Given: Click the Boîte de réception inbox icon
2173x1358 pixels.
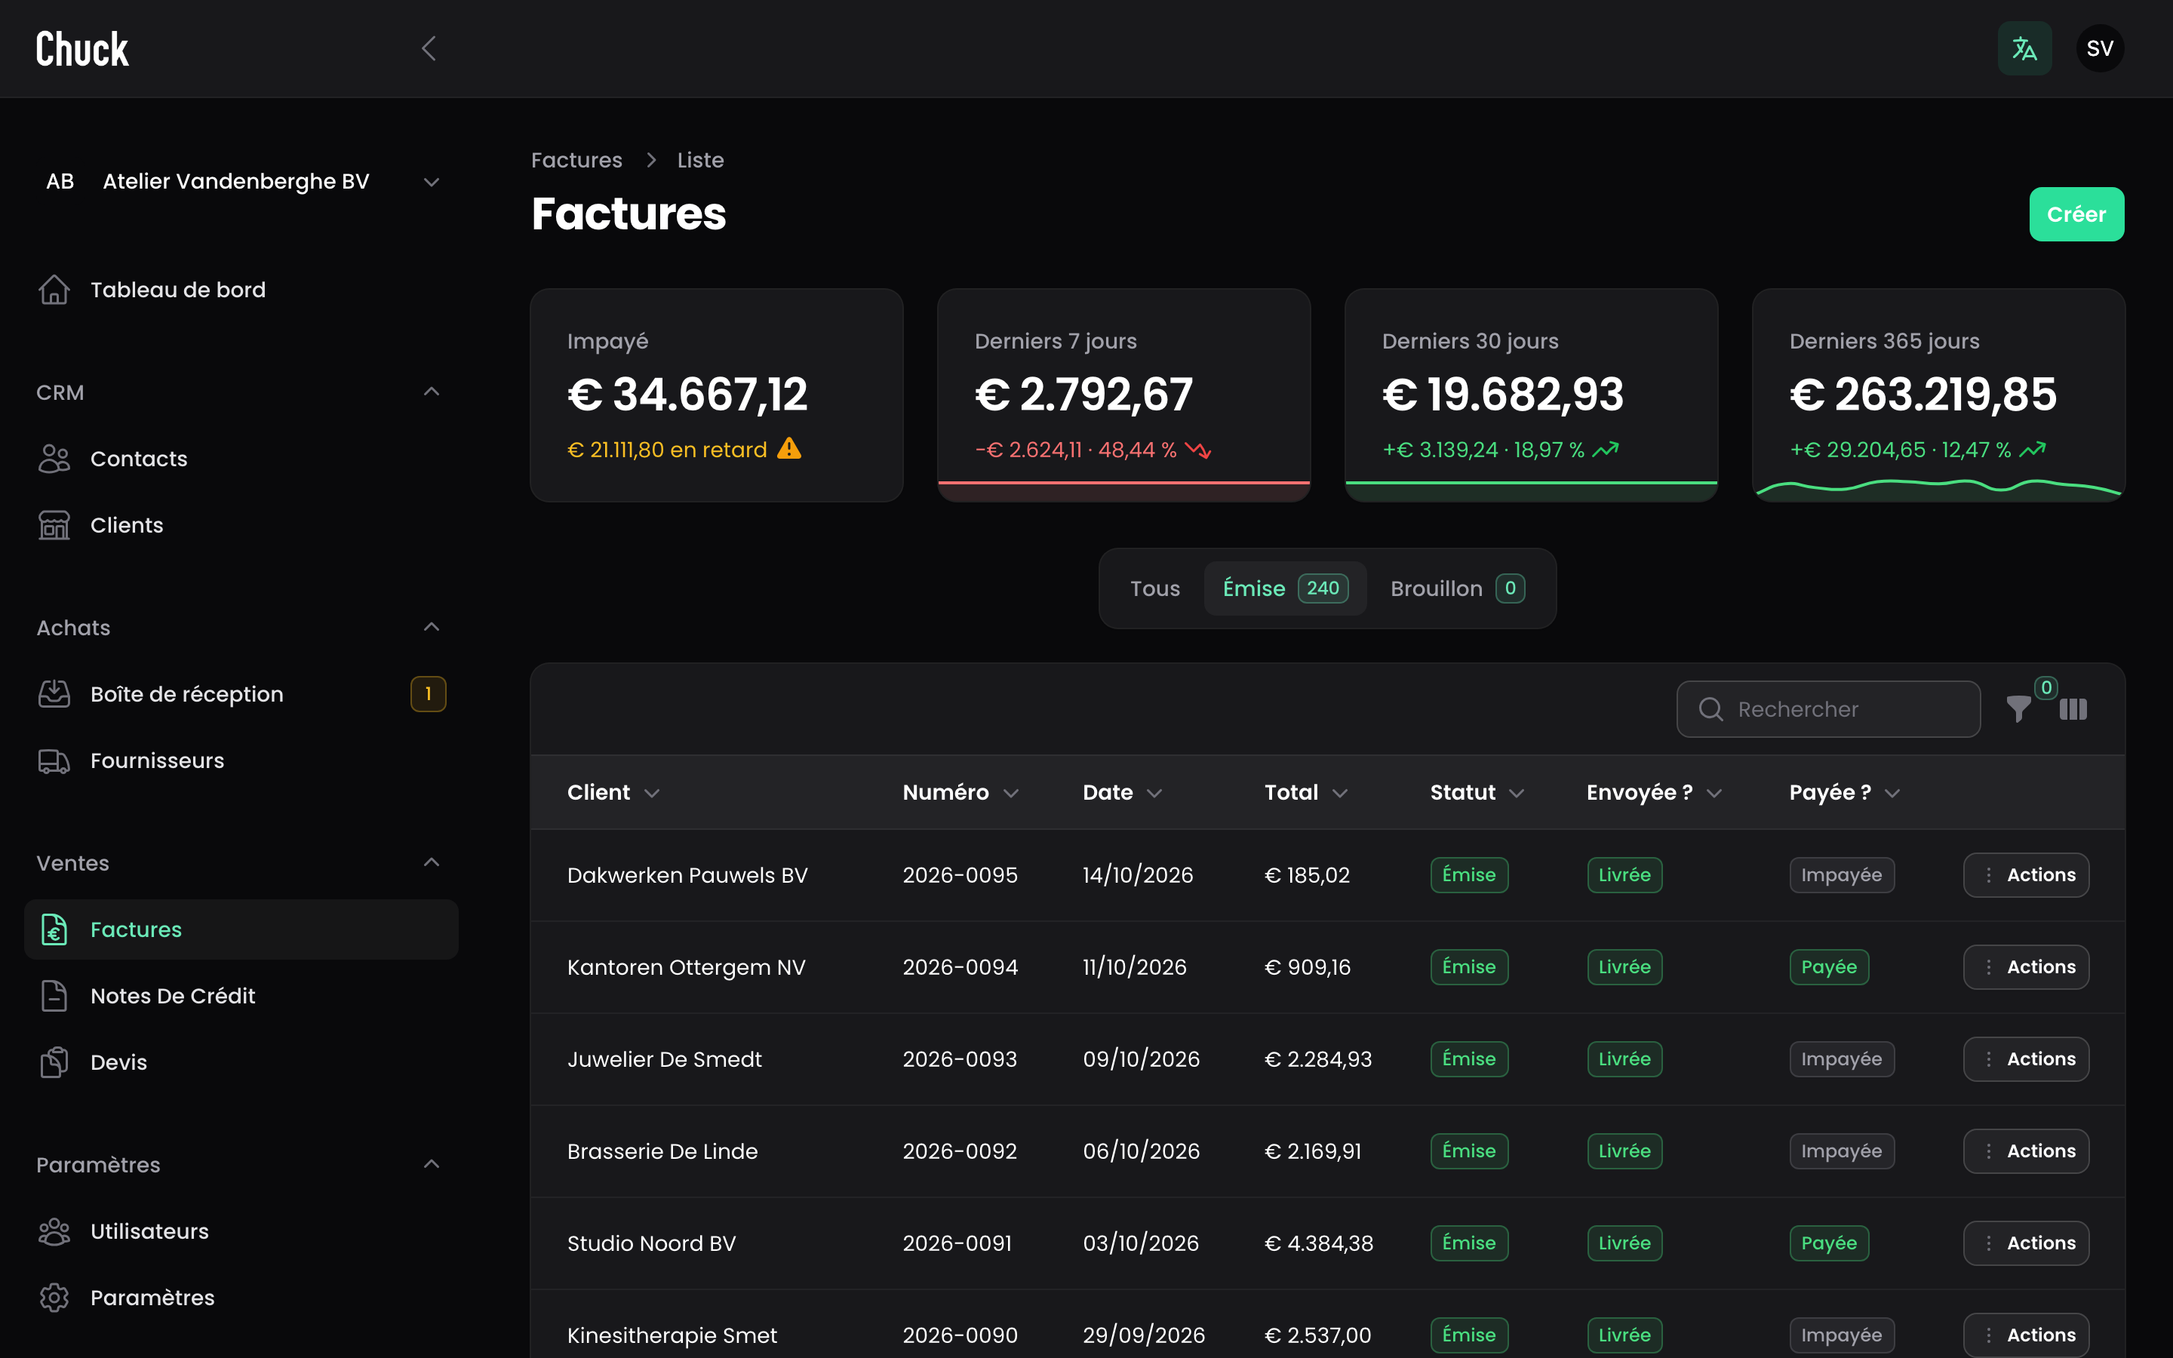Looking at the screenshot, I should [54, 694].
